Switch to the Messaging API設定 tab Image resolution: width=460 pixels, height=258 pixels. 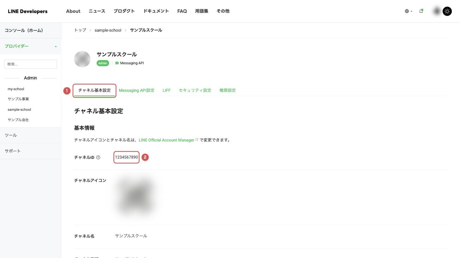point(136,91)
